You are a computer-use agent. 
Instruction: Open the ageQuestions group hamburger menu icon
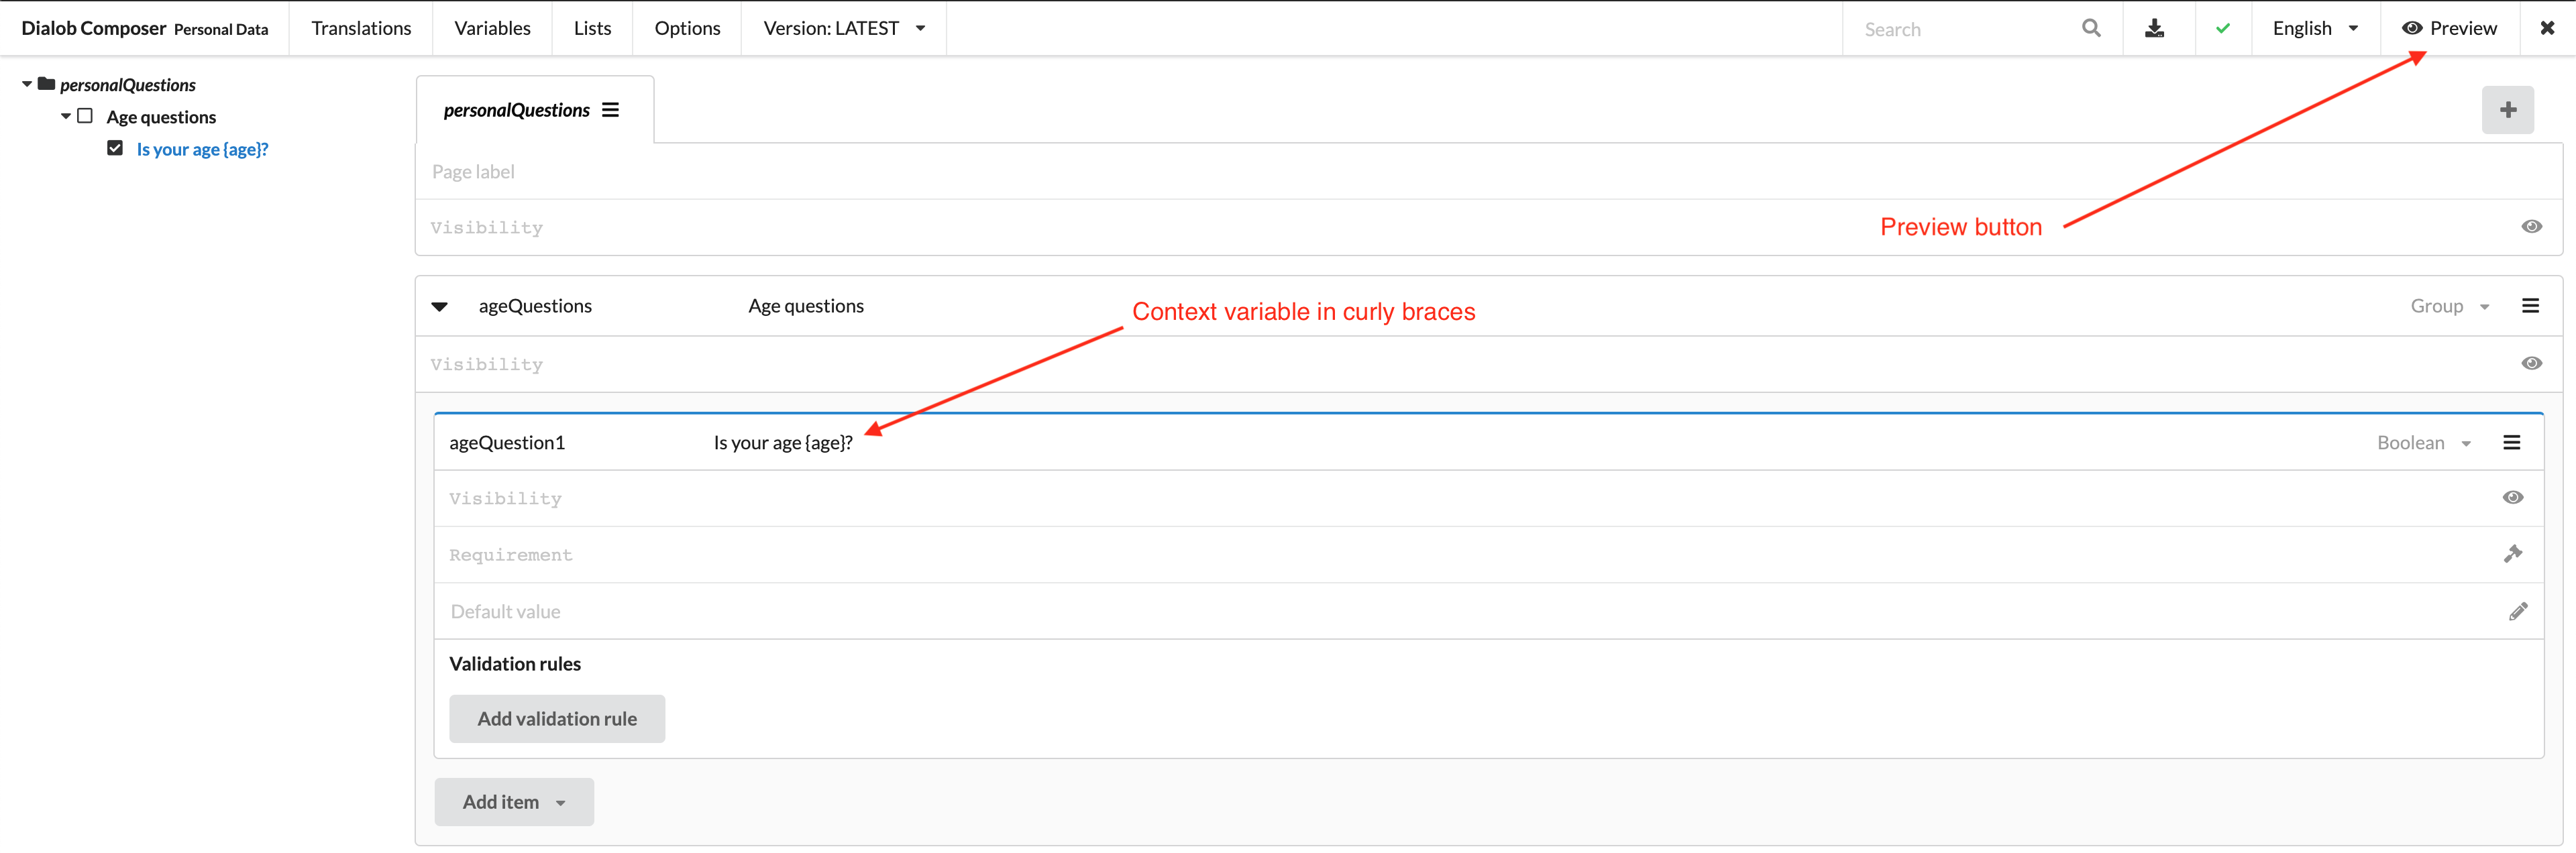[x=2530, y=305]
